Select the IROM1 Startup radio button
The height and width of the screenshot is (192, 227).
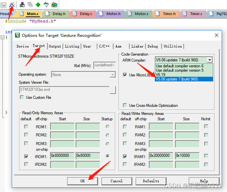click(107, 156)
